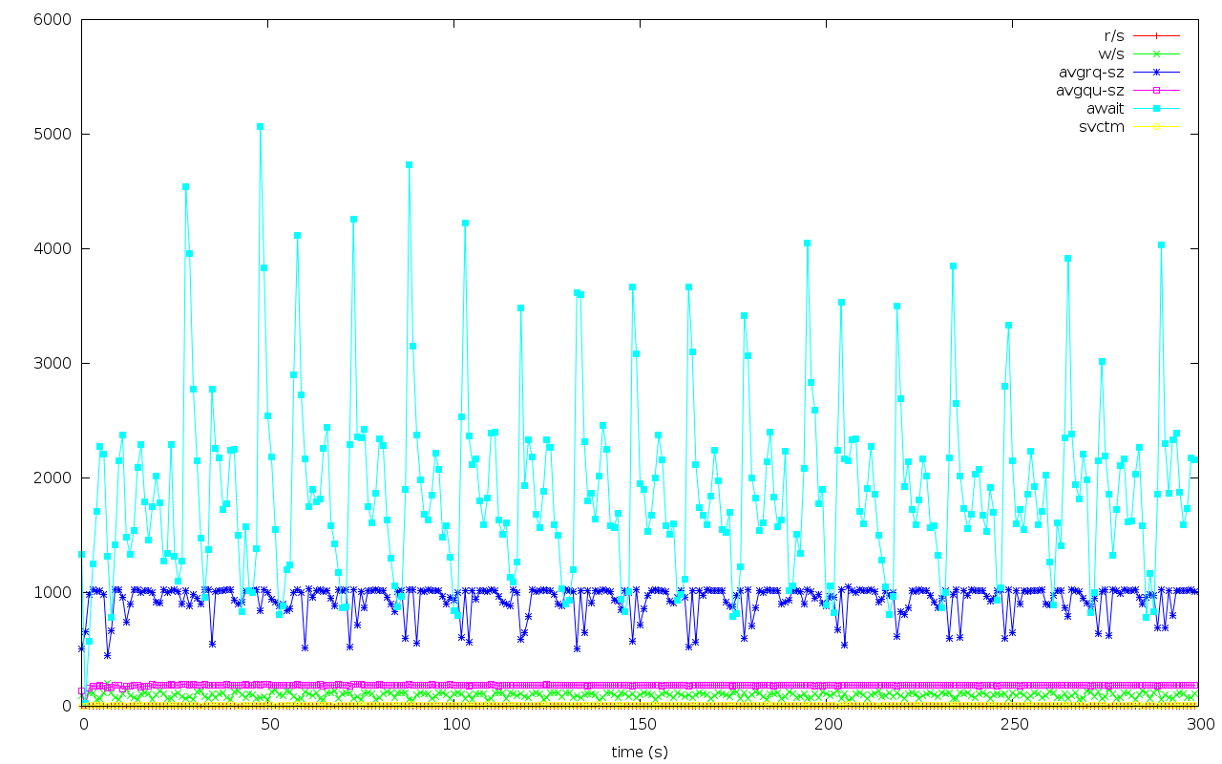The width and height of the screenshot is (1222, 764).
Task: Click the 50 x-axis label
Action: [268, 725]
